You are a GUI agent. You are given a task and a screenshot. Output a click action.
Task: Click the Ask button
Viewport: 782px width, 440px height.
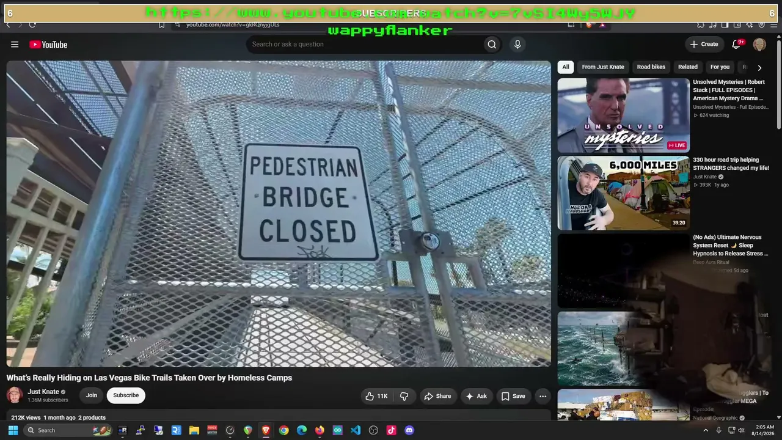click(x=476, y=396)
